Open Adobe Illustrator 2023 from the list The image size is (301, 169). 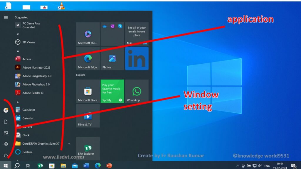[x=36, y=67]
